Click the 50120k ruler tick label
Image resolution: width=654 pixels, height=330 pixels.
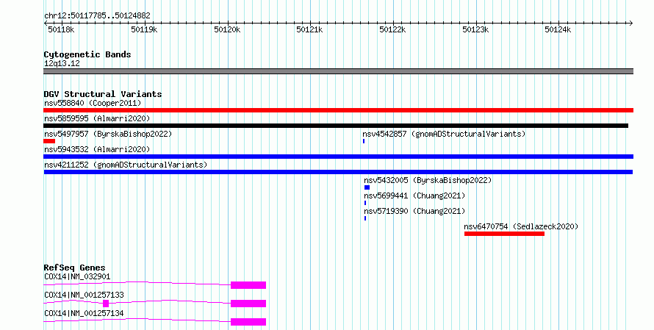[x=227, y=29]
